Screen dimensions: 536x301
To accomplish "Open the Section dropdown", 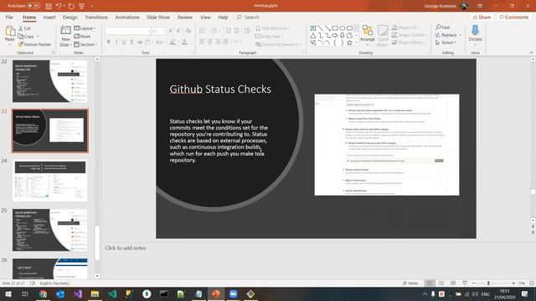I will point(85,44).
